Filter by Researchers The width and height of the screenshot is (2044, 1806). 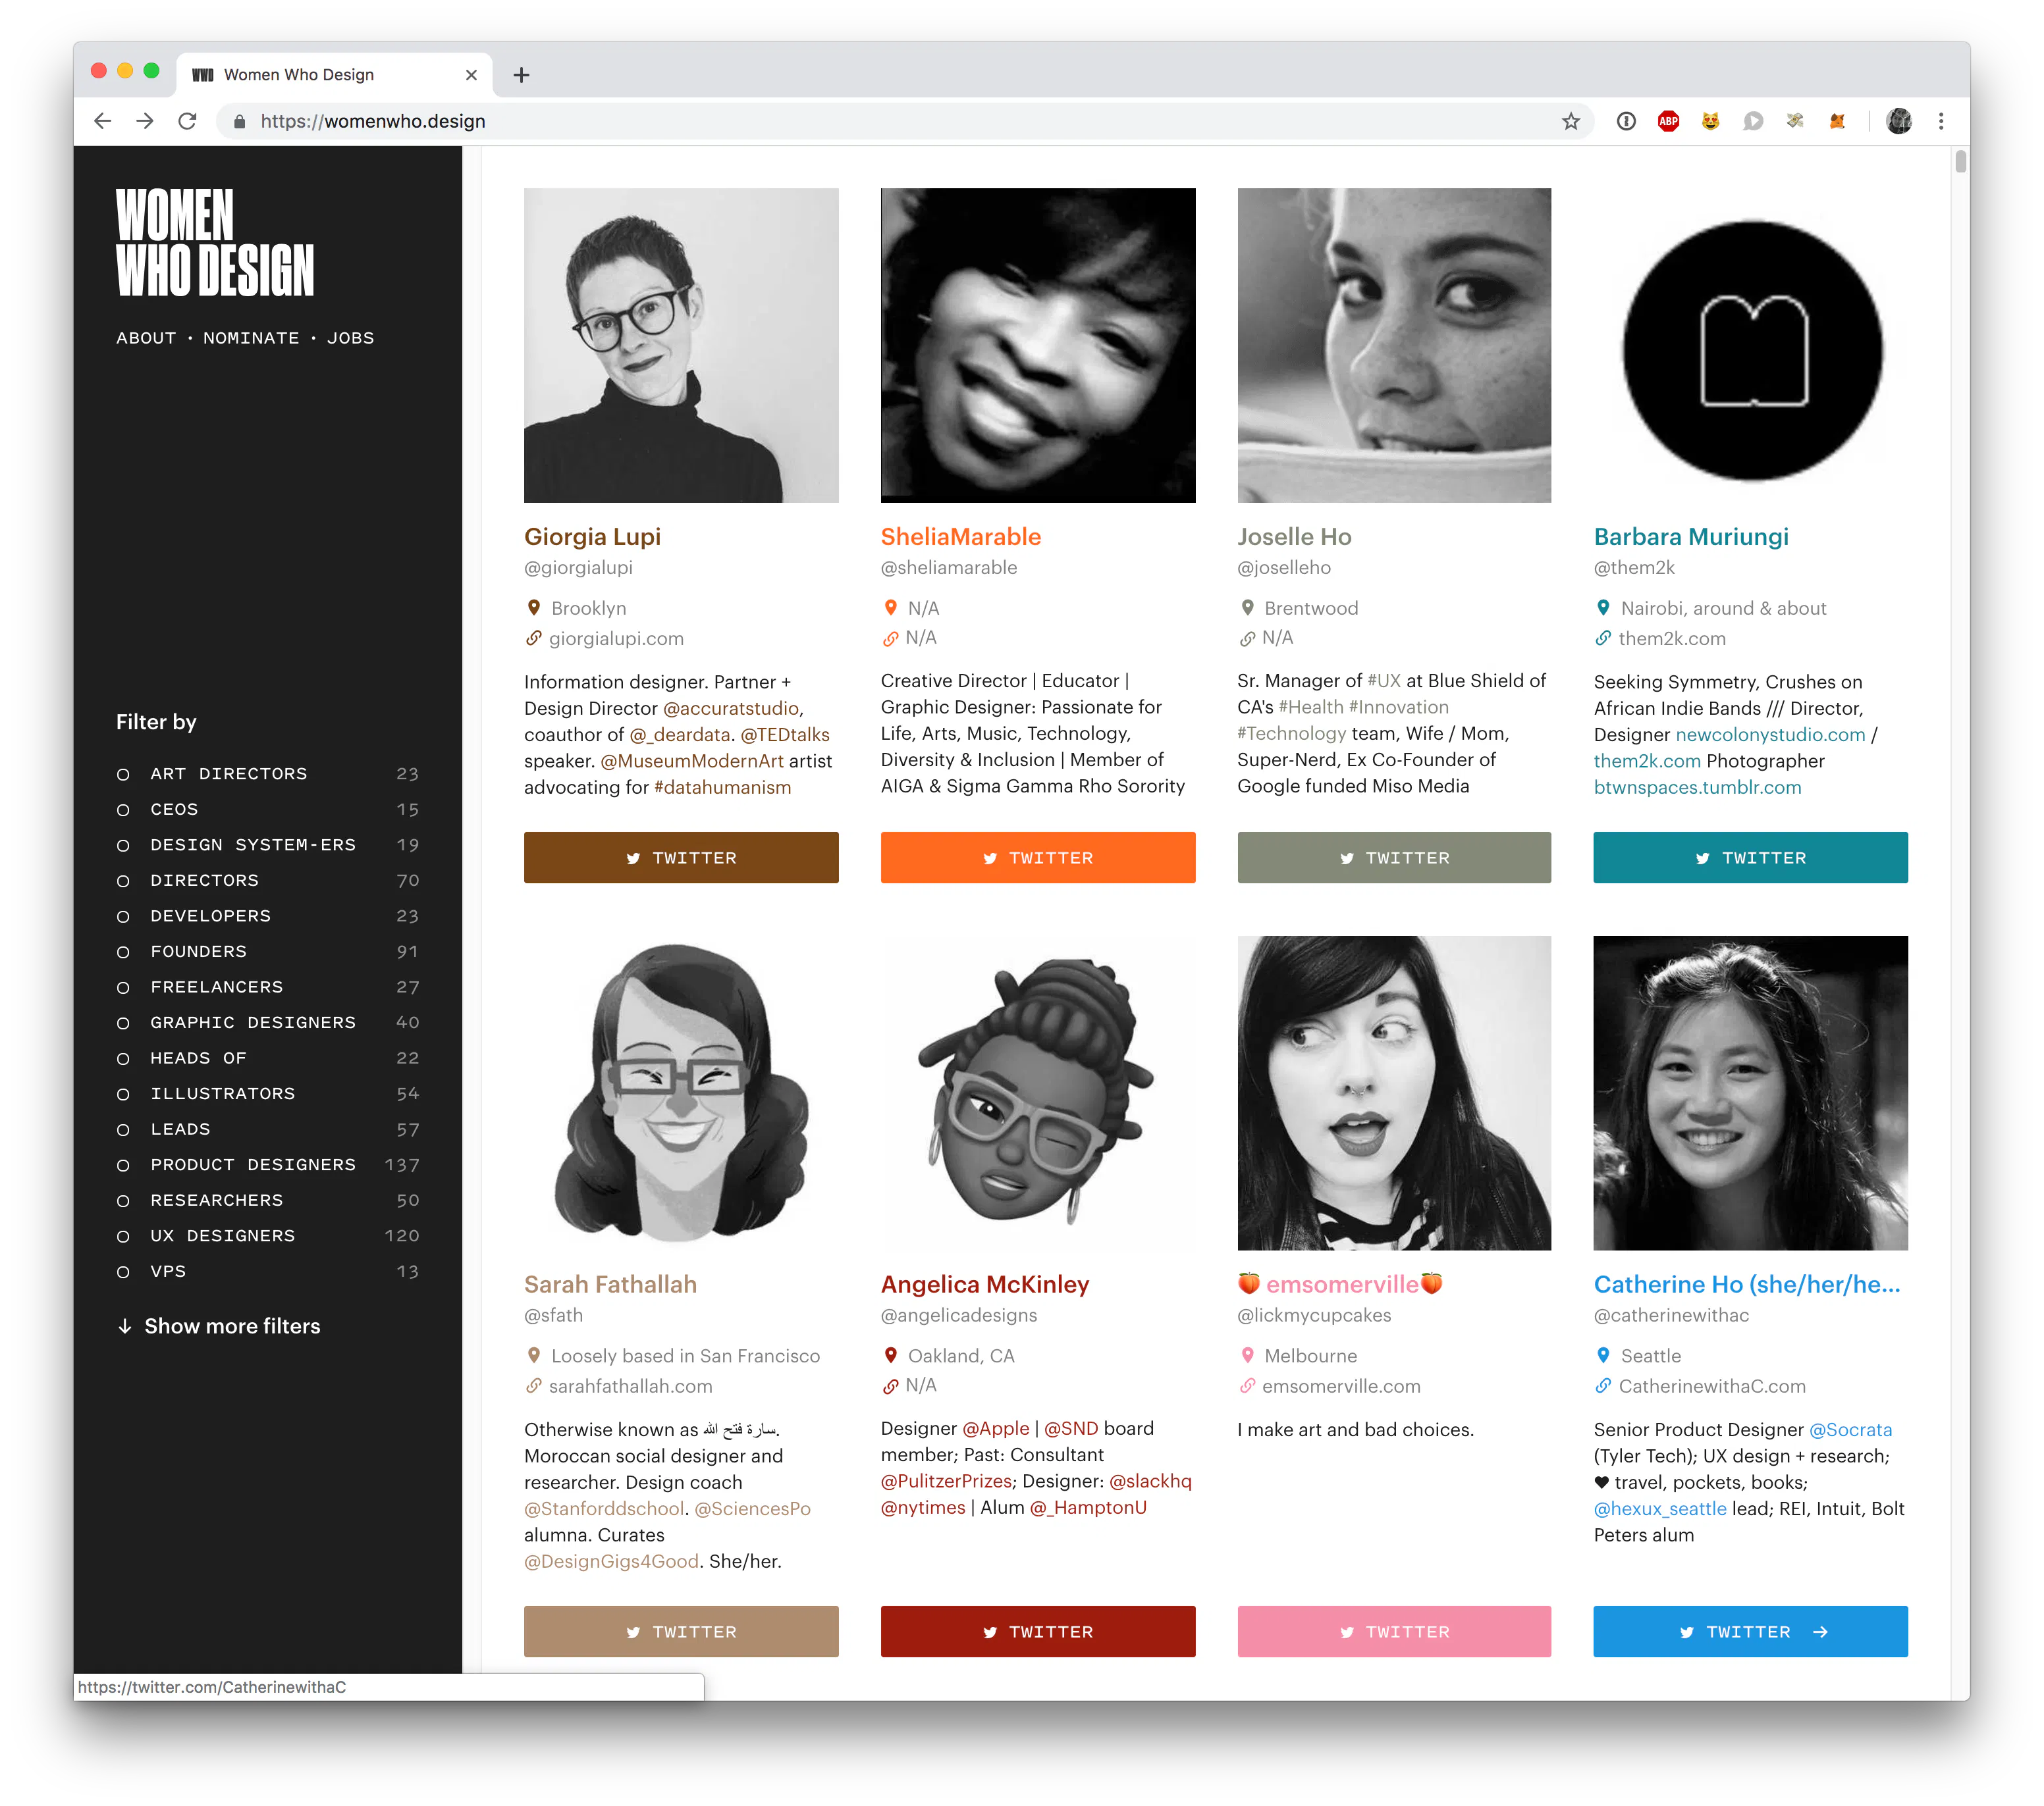click(x=267, y=1200)
